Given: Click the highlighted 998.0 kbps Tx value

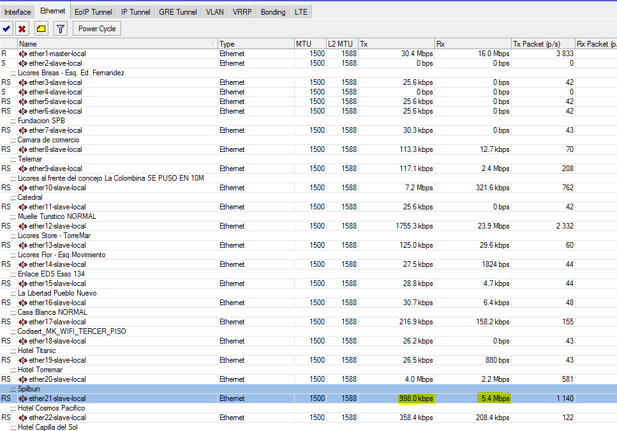Looking at the screenshot, I should [415, 398].
